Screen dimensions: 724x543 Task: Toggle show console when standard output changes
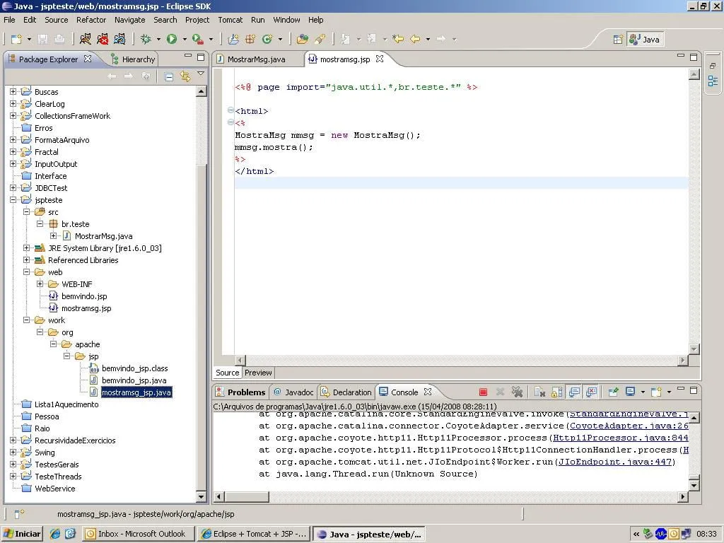click(574, 392)
